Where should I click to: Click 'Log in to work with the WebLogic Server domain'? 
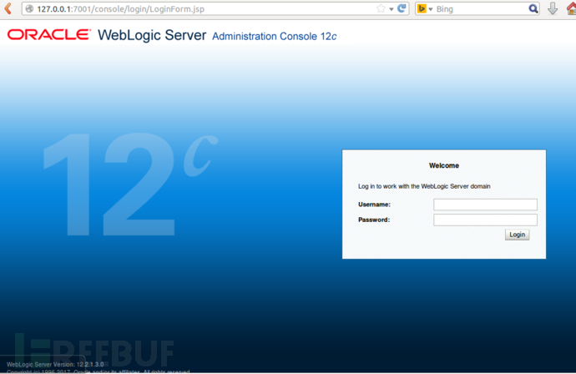click(x=424, y=186)
